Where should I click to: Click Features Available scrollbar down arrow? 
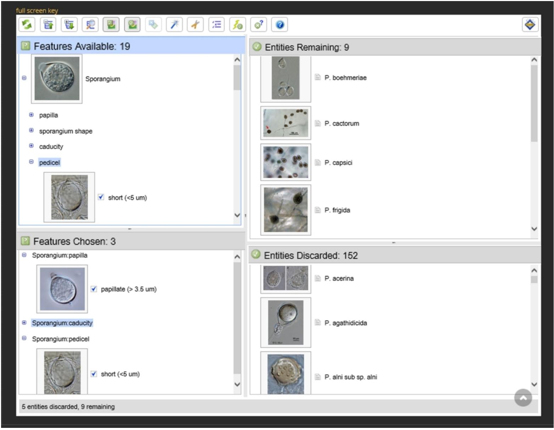click(237, 215)
